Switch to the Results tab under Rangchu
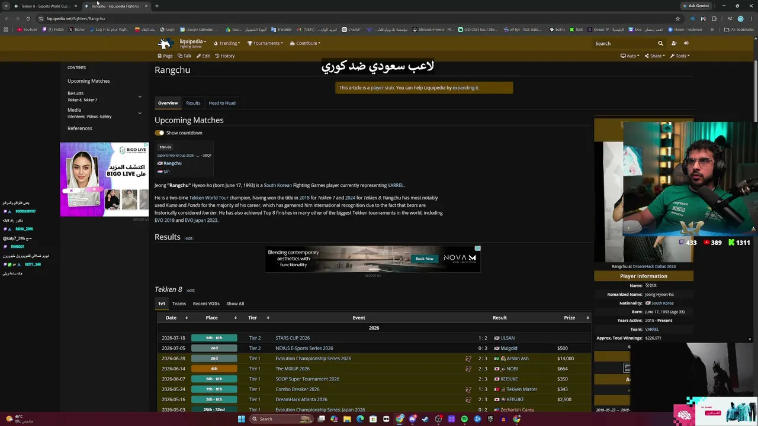758x426 pixels. [x=193, y=103]
